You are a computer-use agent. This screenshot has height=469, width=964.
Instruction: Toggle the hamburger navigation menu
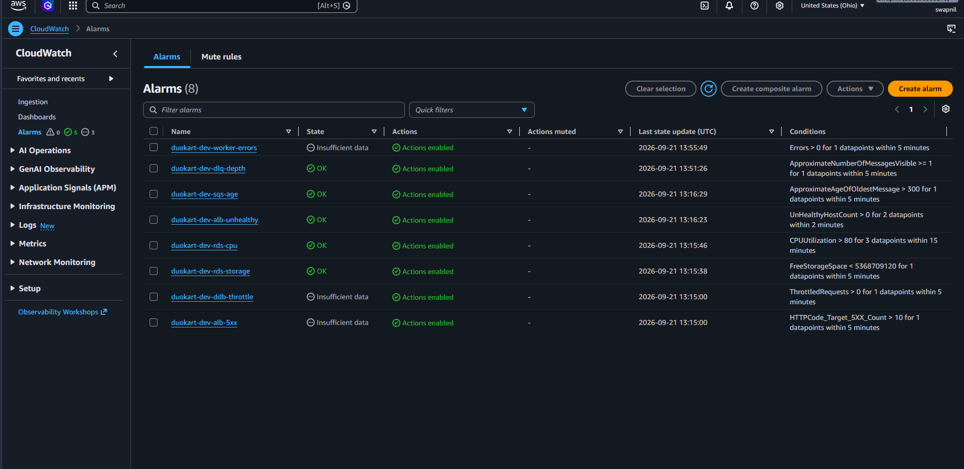click(x=16, y=29)
